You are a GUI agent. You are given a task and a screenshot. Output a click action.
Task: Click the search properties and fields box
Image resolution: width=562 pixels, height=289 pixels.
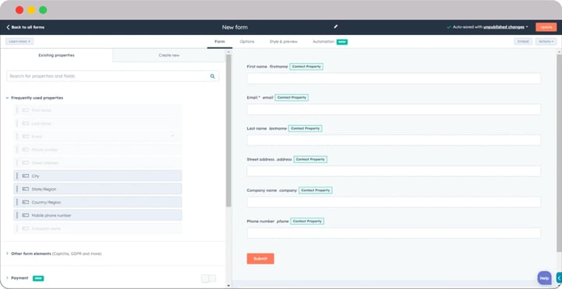point(113,76)
